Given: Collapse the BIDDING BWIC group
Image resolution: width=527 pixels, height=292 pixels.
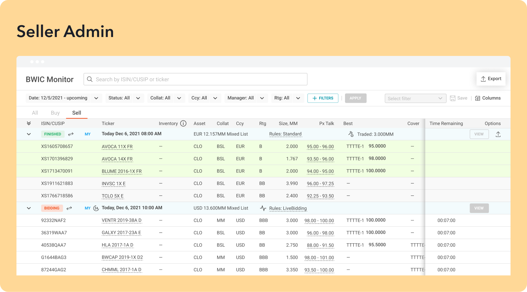Looking at the screenshot, I should (29, 208).
